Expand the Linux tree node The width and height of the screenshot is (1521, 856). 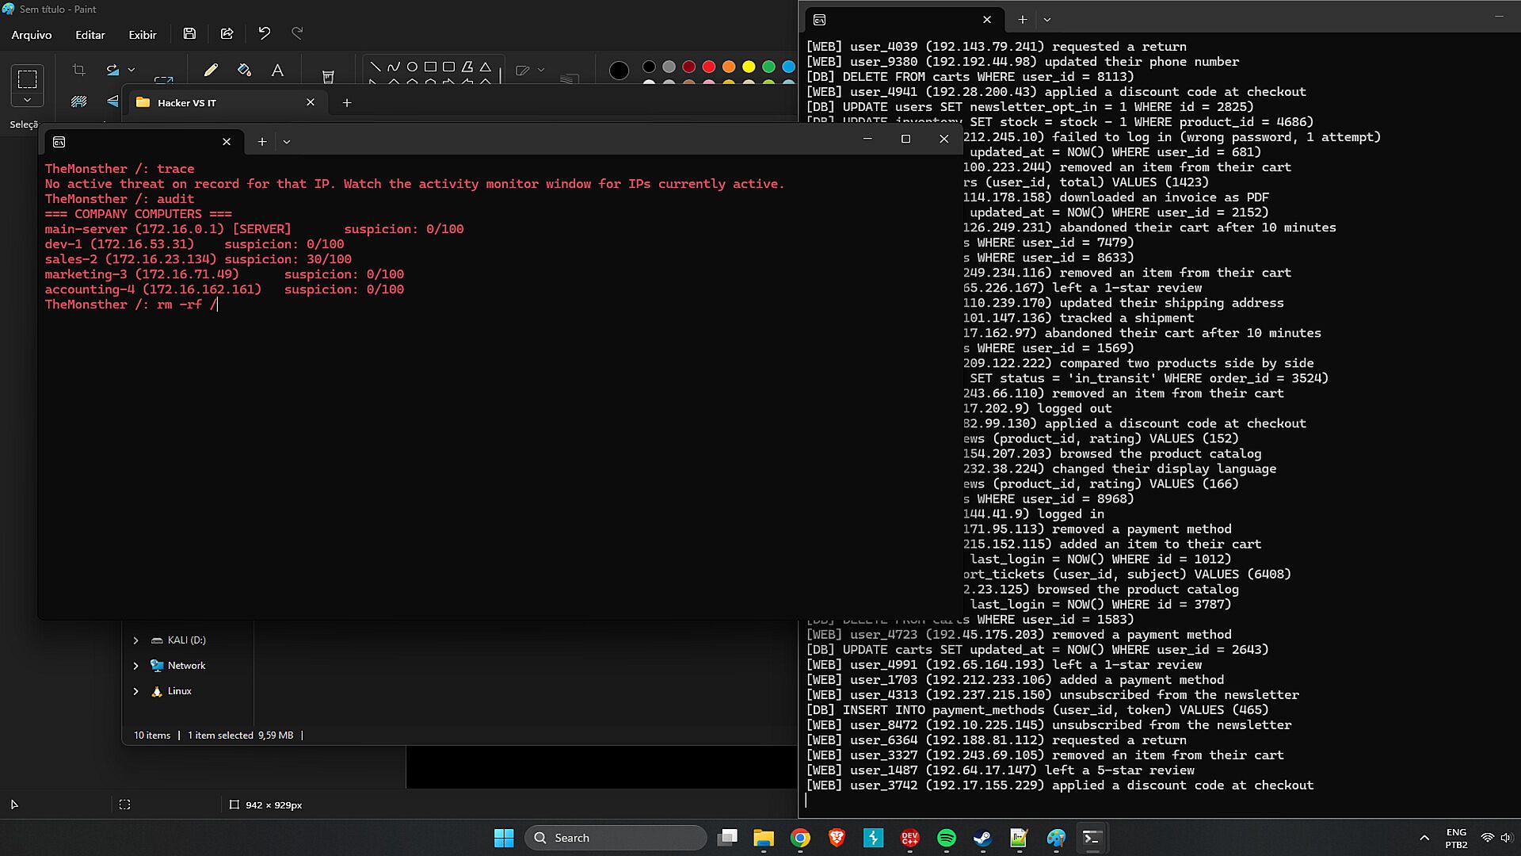(135, 691)
